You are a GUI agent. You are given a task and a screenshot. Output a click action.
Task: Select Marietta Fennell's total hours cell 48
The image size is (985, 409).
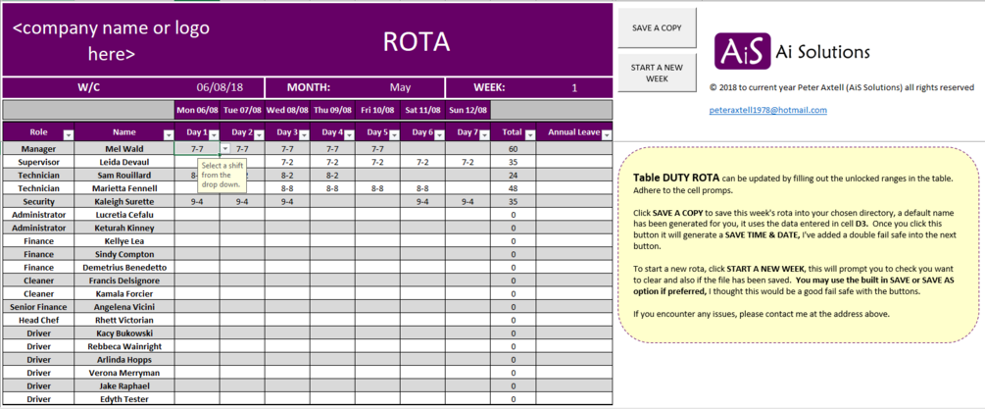click(x=514, y=188)
